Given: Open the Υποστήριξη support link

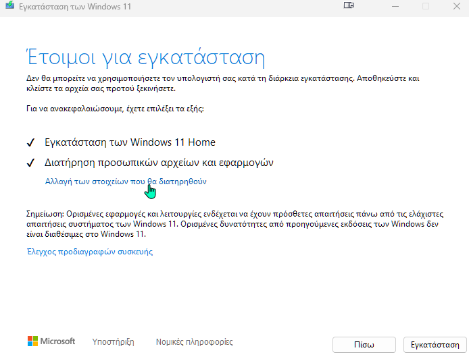Looking at the screenshot, I should pos(113,342).
